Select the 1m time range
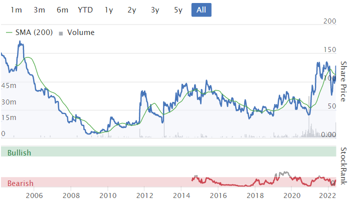The height and width of the screenshot is (199, 351). 17,10
